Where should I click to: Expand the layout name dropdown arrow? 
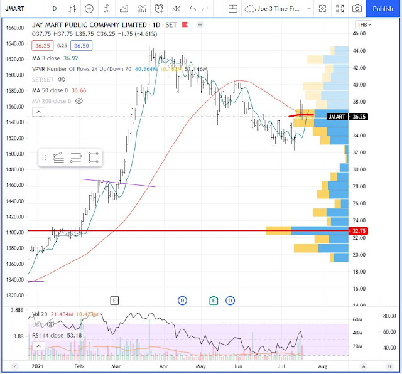pos(309,9)
